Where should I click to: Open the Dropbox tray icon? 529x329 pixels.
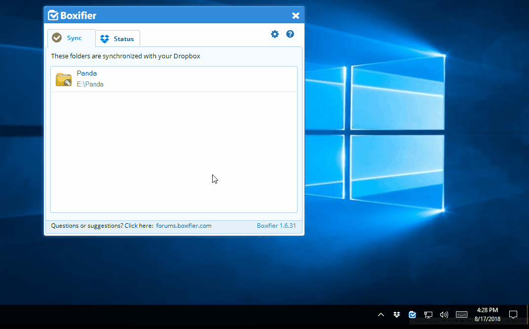pos(396,315)
